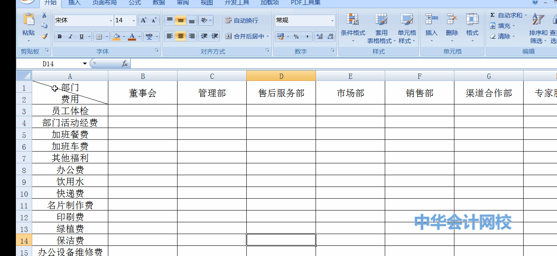Click increase decimal icon

[x=320, y=37]
